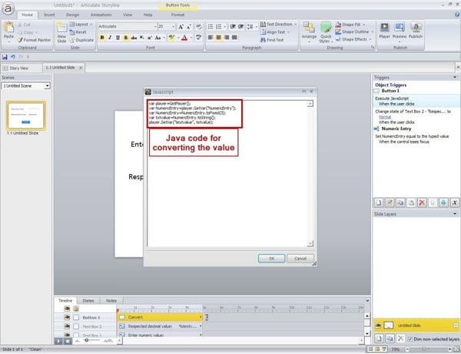Viewport: 461px width, 354px height.
Task: Select the Format Painter tool
Action: click(34, 40)
